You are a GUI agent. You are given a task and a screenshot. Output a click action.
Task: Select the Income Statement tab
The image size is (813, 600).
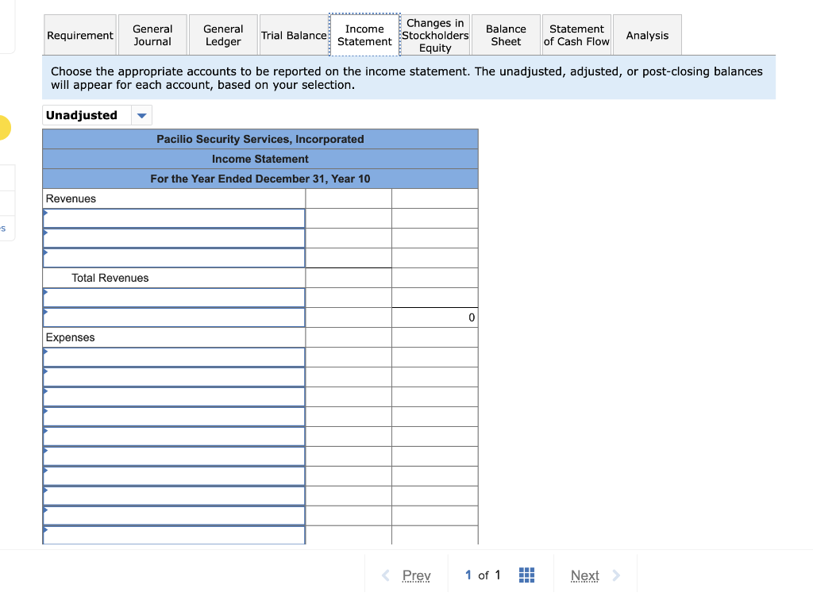coord(364,35)
